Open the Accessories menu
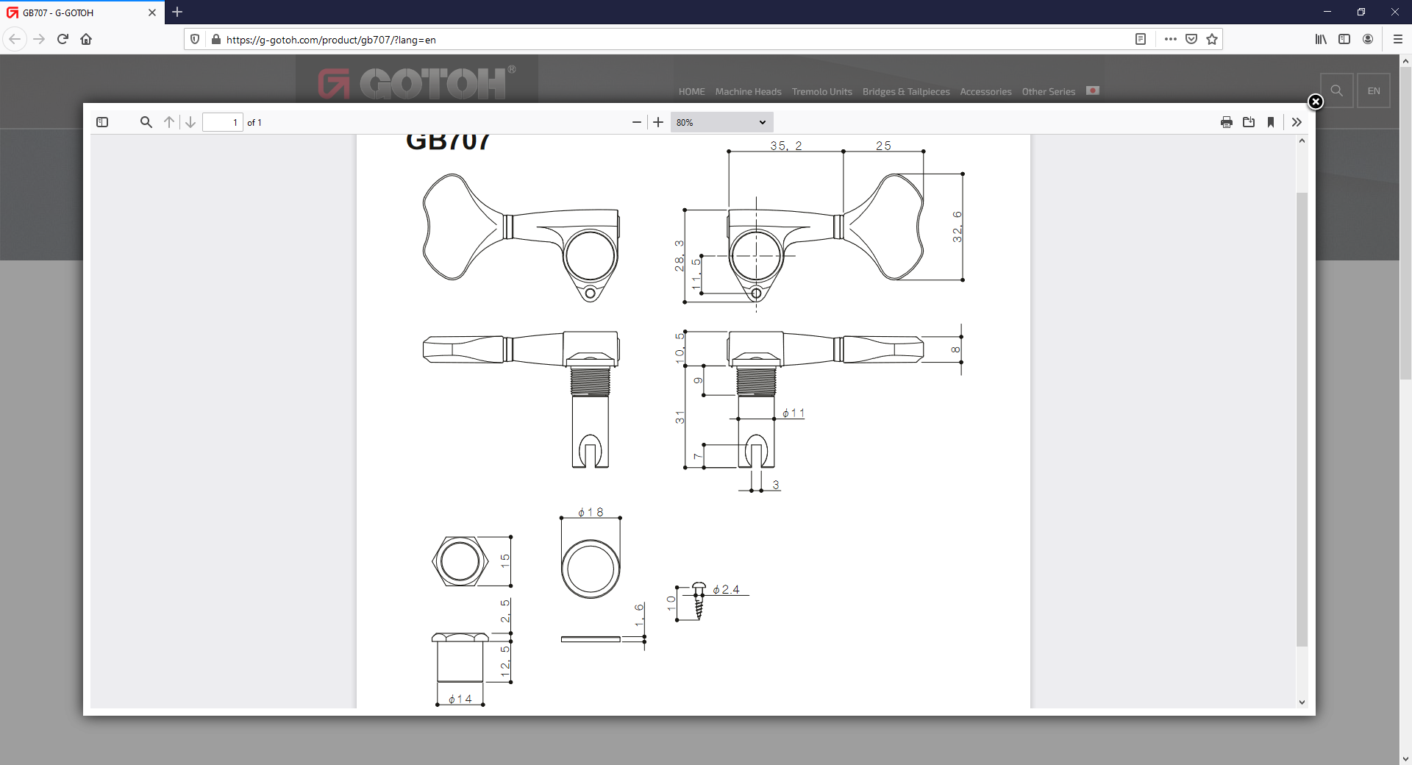 985,92
